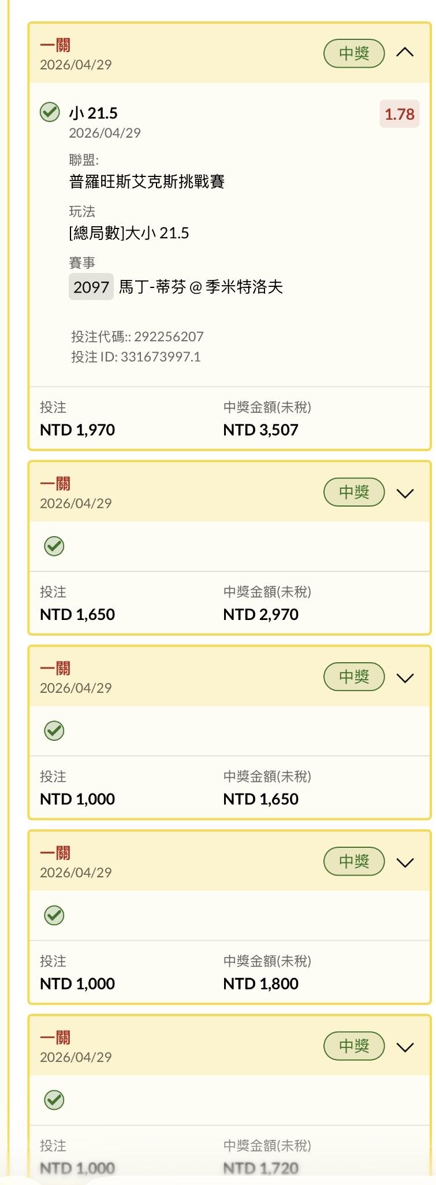Viewport: 436px width, 1185px height.
Task: Click the 2097 event code tag
Action: coord(91,287)
